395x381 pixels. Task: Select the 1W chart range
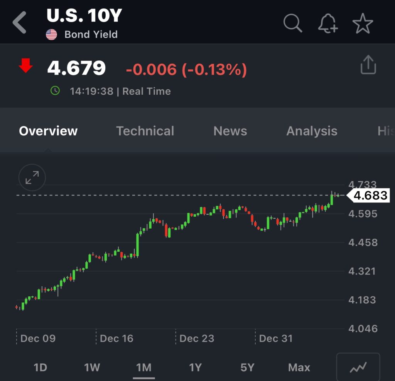[x=92, y=368]
